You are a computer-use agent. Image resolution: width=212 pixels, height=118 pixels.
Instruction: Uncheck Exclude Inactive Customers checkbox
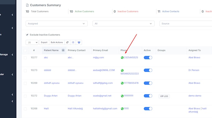[27, 35]
